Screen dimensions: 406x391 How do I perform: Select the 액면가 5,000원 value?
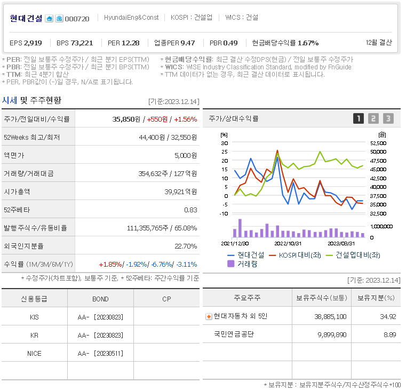[186, 155]
